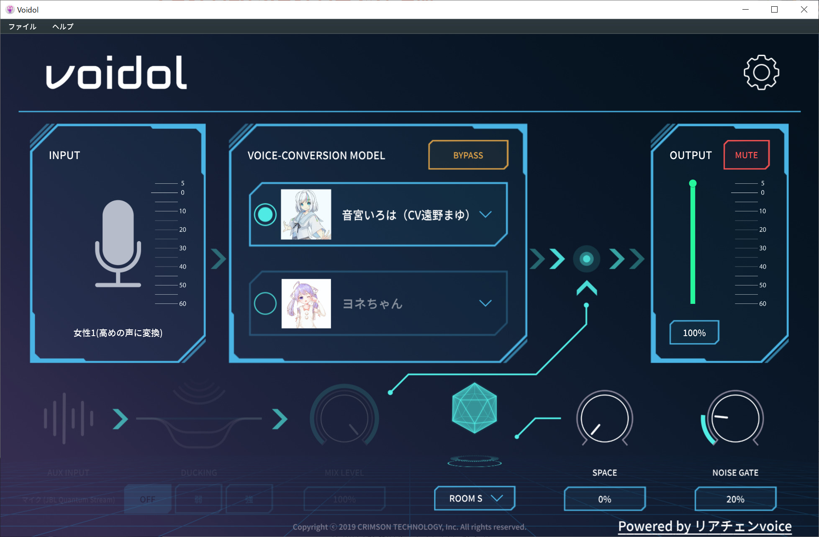The height and width of the screenshot is (537, 819).
Task: Maximize the Voidol window
Action: click(775, 9)
